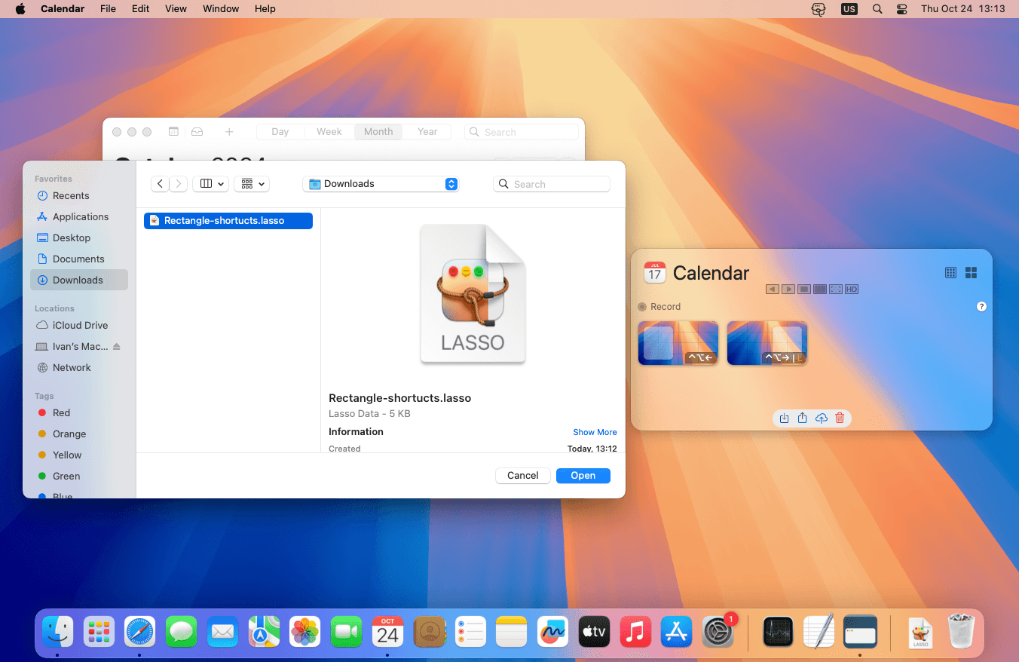The width and height of the screenshot is (1019, 662).
Task: Open Control Center in menu bar
Action: pyautogui.click(x=902, y=9)
